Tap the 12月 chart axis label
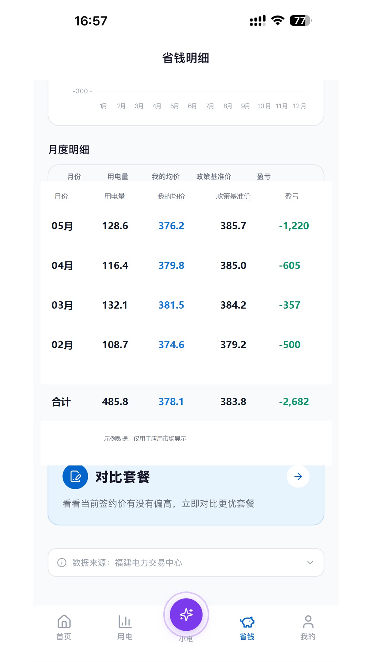This screenshot has height=662, width=372. [299, 106]
